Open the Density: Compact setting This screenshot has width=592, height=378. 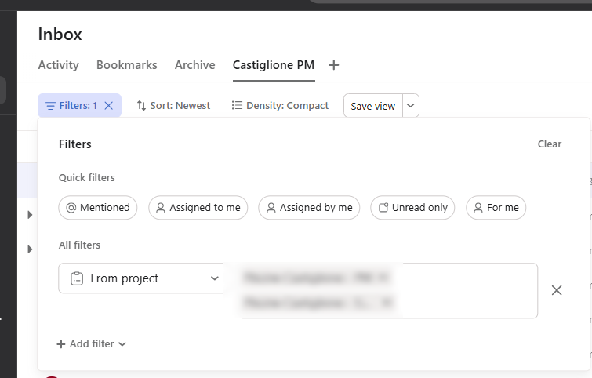[280, 106]
